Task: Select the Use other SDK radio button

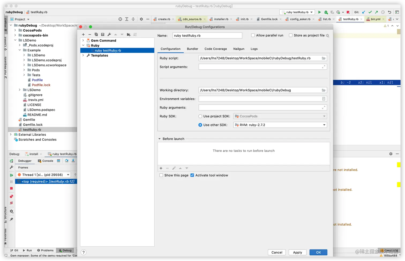Action: pos(200,125)
